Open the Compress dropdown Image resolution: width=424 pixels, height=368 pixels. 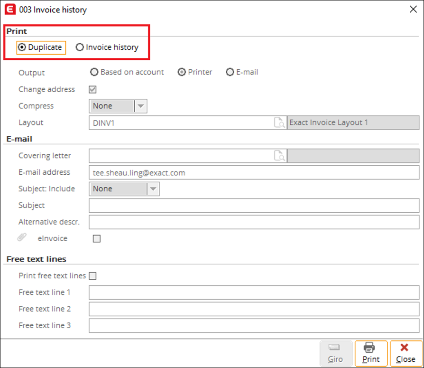pos(118,106)
